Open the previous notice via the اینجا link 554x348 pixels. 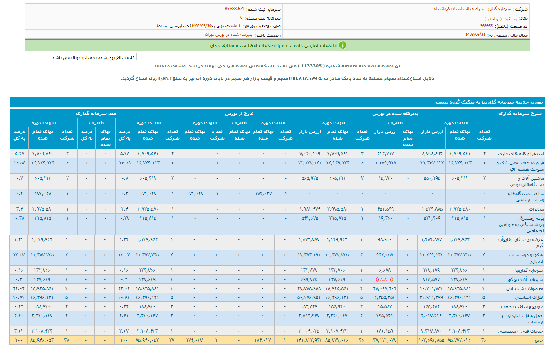click(x=192, y=66)
